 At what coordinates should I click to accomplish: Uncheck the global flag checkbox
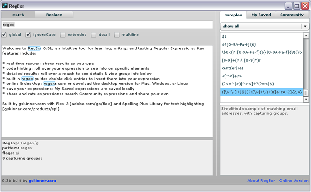4,35
